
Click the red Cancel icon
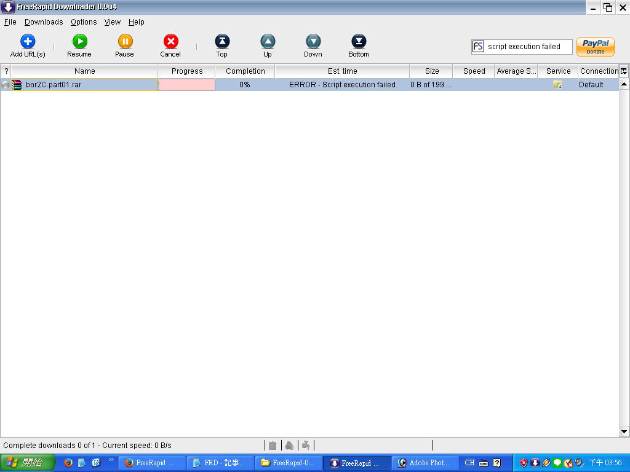170,42
